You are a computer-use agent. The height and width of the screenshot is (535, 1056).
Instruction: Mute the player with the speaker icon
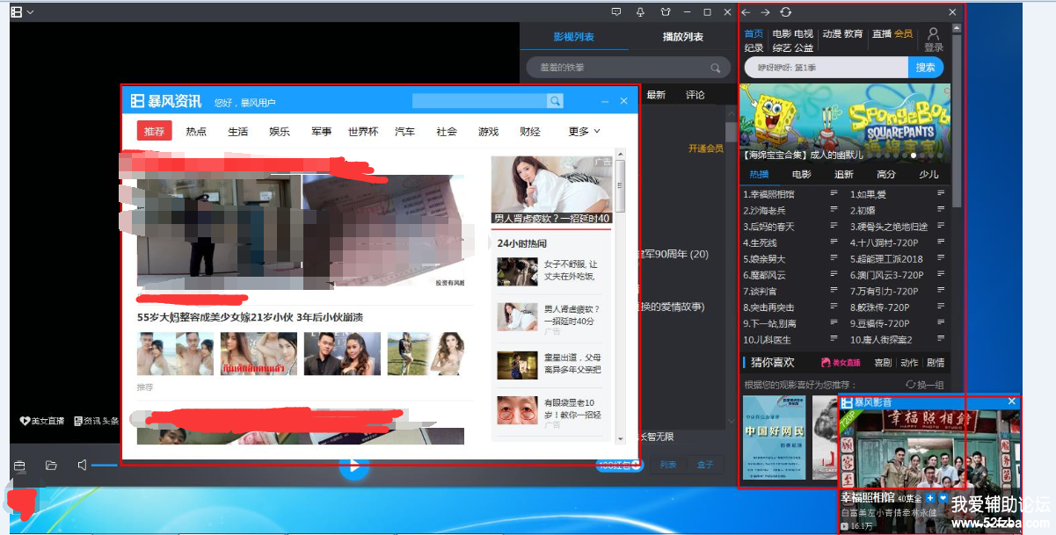82,465
